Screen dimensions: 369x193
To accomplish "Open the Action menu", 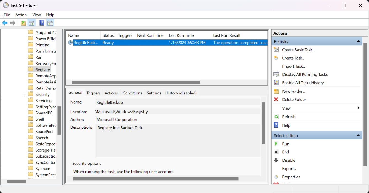I will [21, 15].
